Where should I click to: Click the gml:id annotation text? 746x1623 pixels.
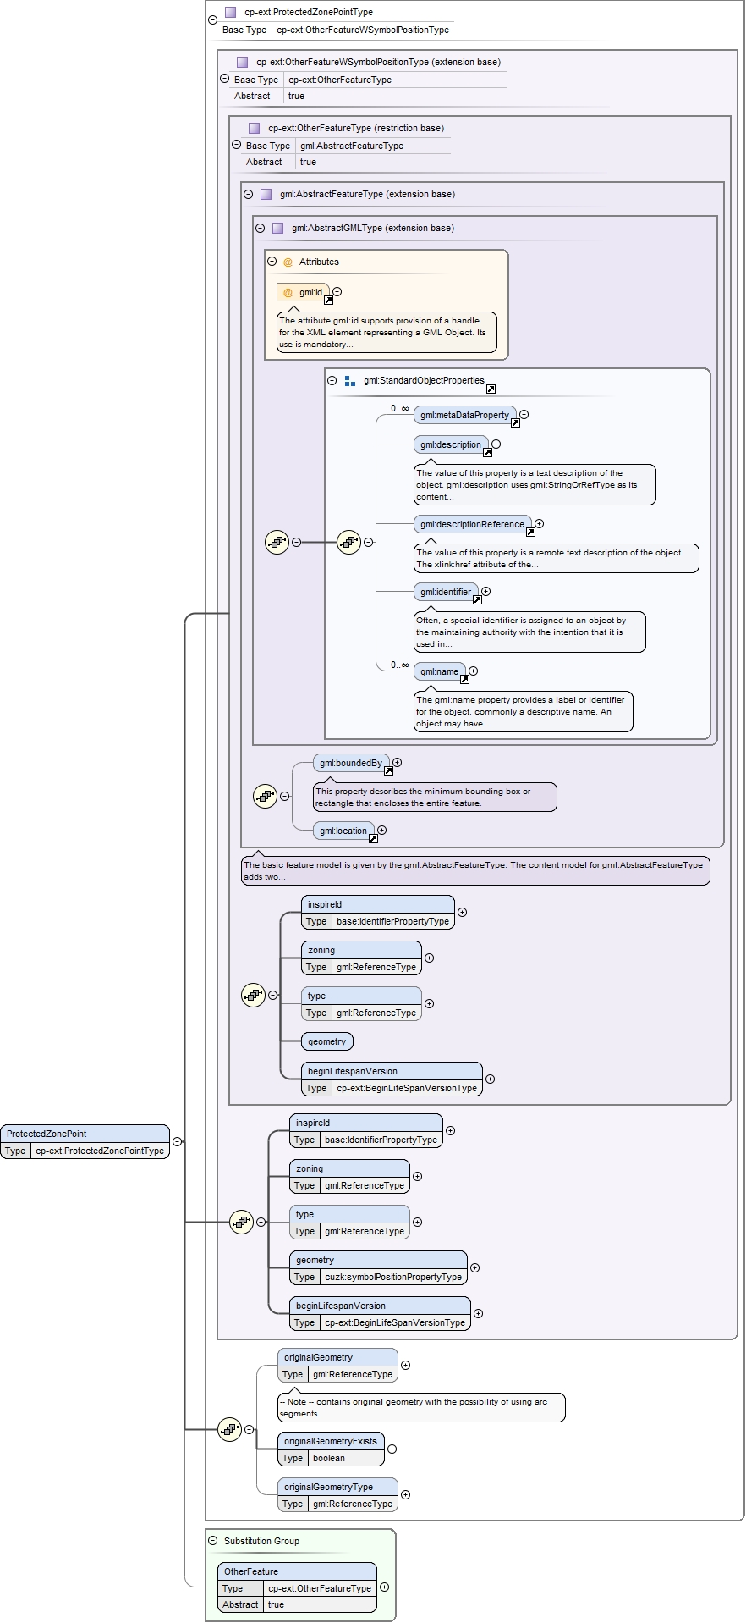tap(387, 332)
